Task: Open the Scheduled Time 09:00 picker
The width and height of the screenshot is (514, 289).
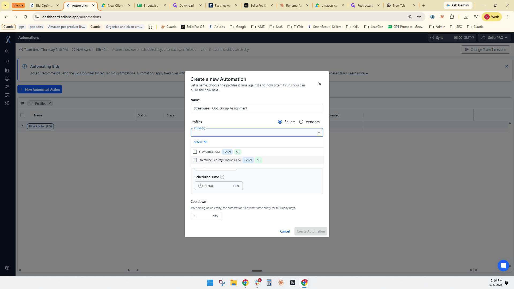Action: click(x=218, y=186)
